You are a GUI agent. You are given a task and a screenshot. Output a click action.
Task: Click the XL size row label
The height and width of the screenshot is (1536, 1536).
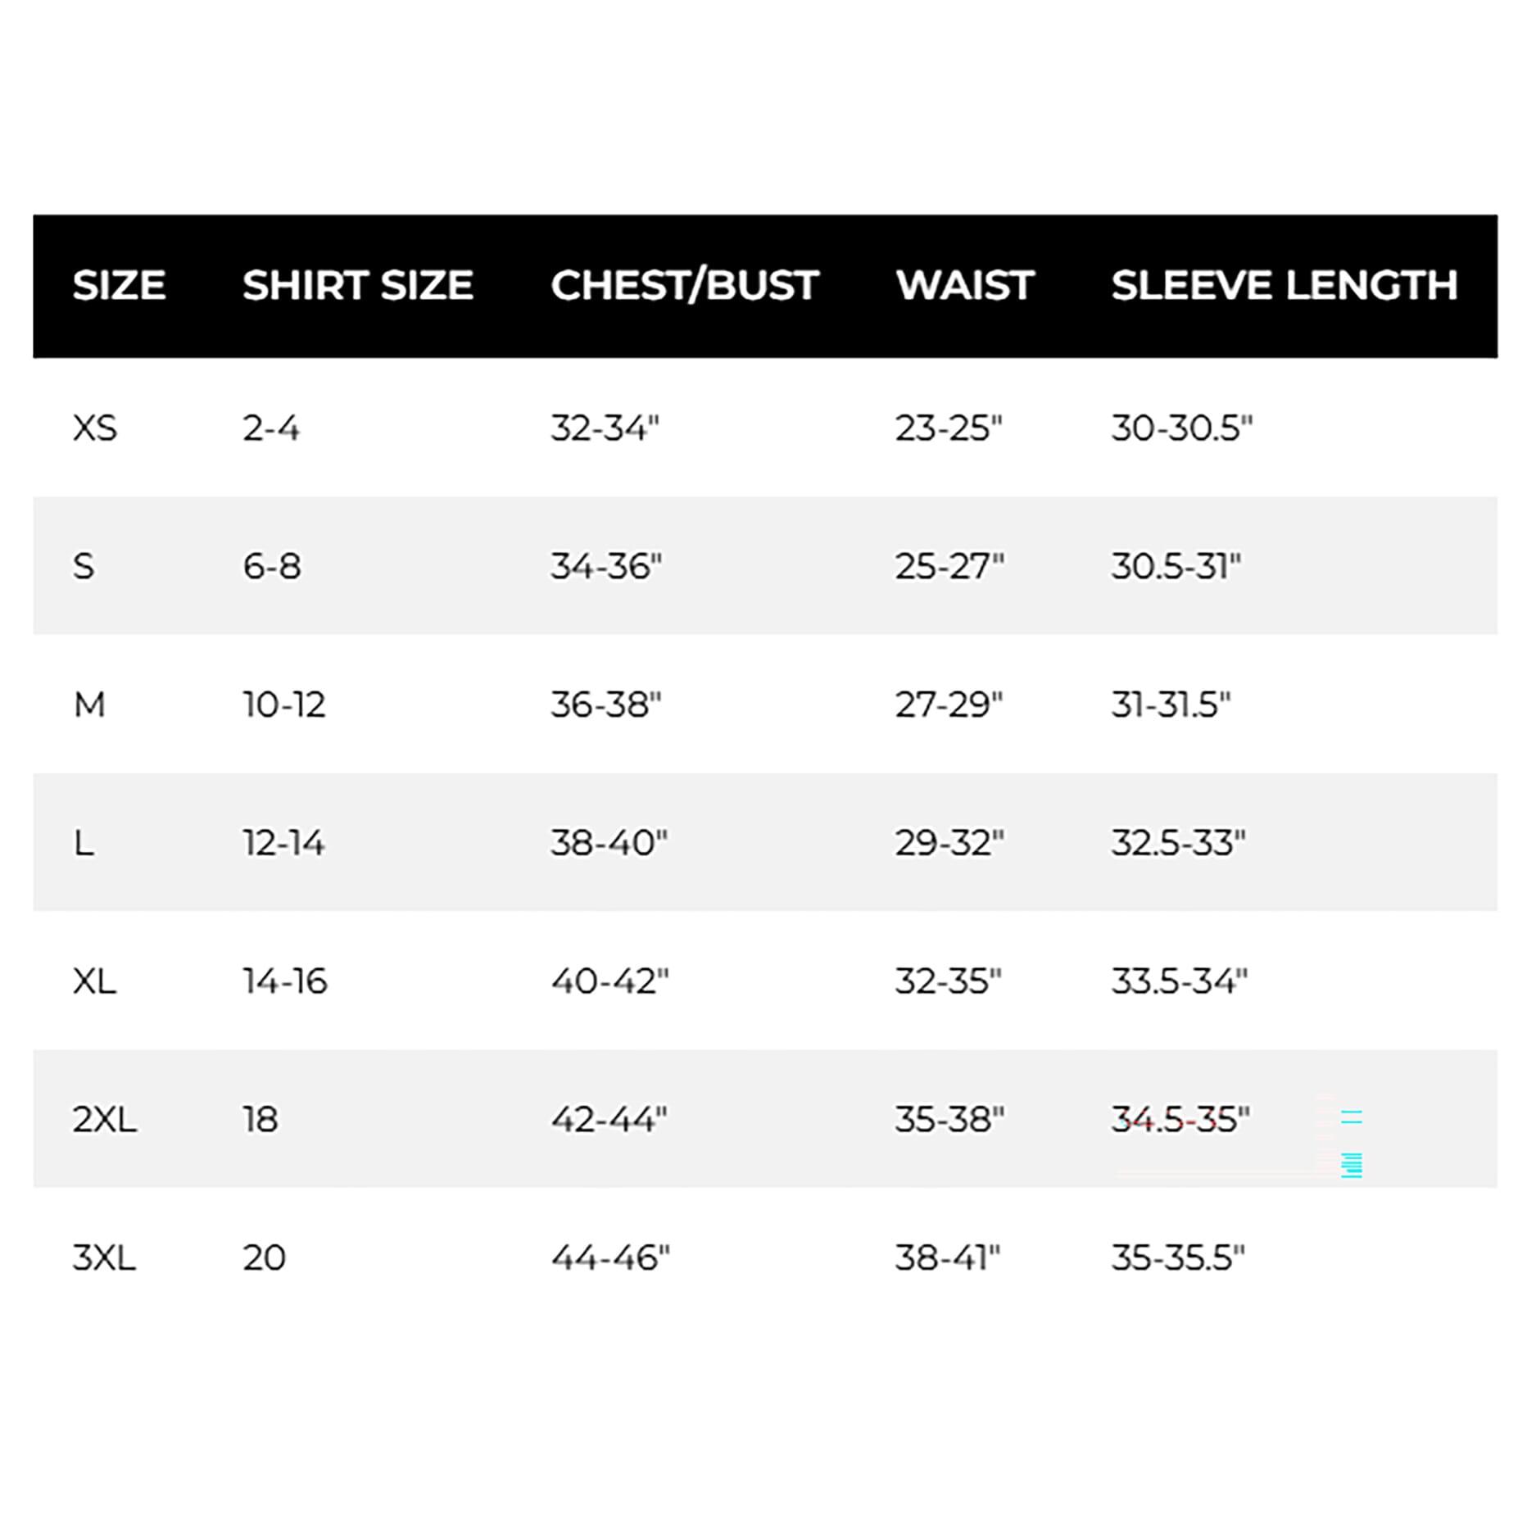[94, 981]
